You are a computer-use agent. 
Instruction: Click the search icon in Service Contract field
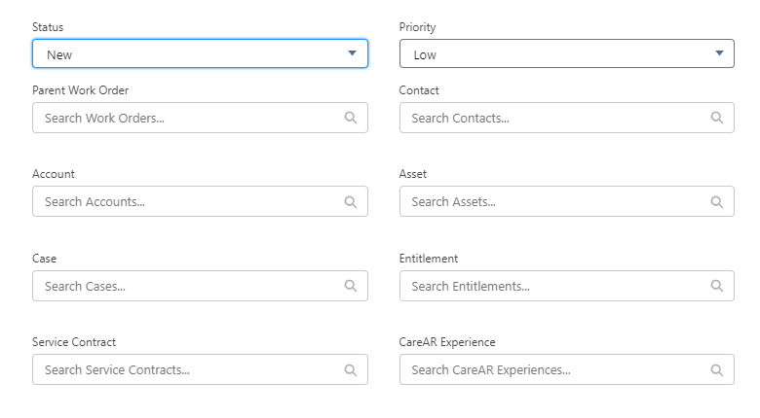351,370
